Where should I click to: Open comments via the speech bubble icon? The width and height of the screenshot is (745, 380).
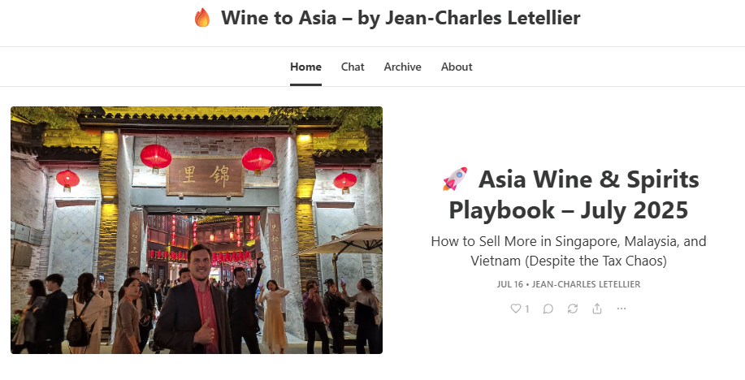548,309
